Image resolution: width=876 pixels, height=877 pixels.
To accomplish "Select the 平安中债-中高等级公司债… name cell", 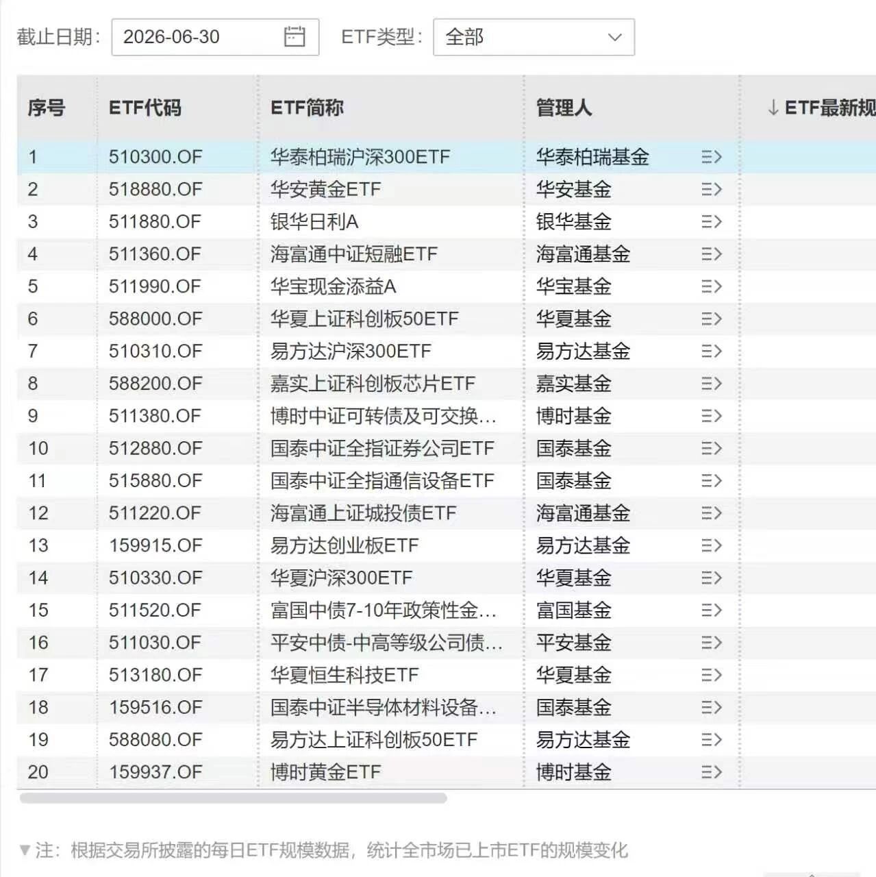I will (387, 643).
